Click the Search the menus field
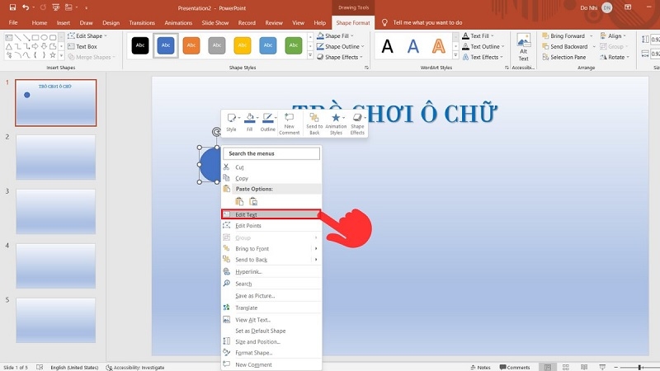 (271, 153)
